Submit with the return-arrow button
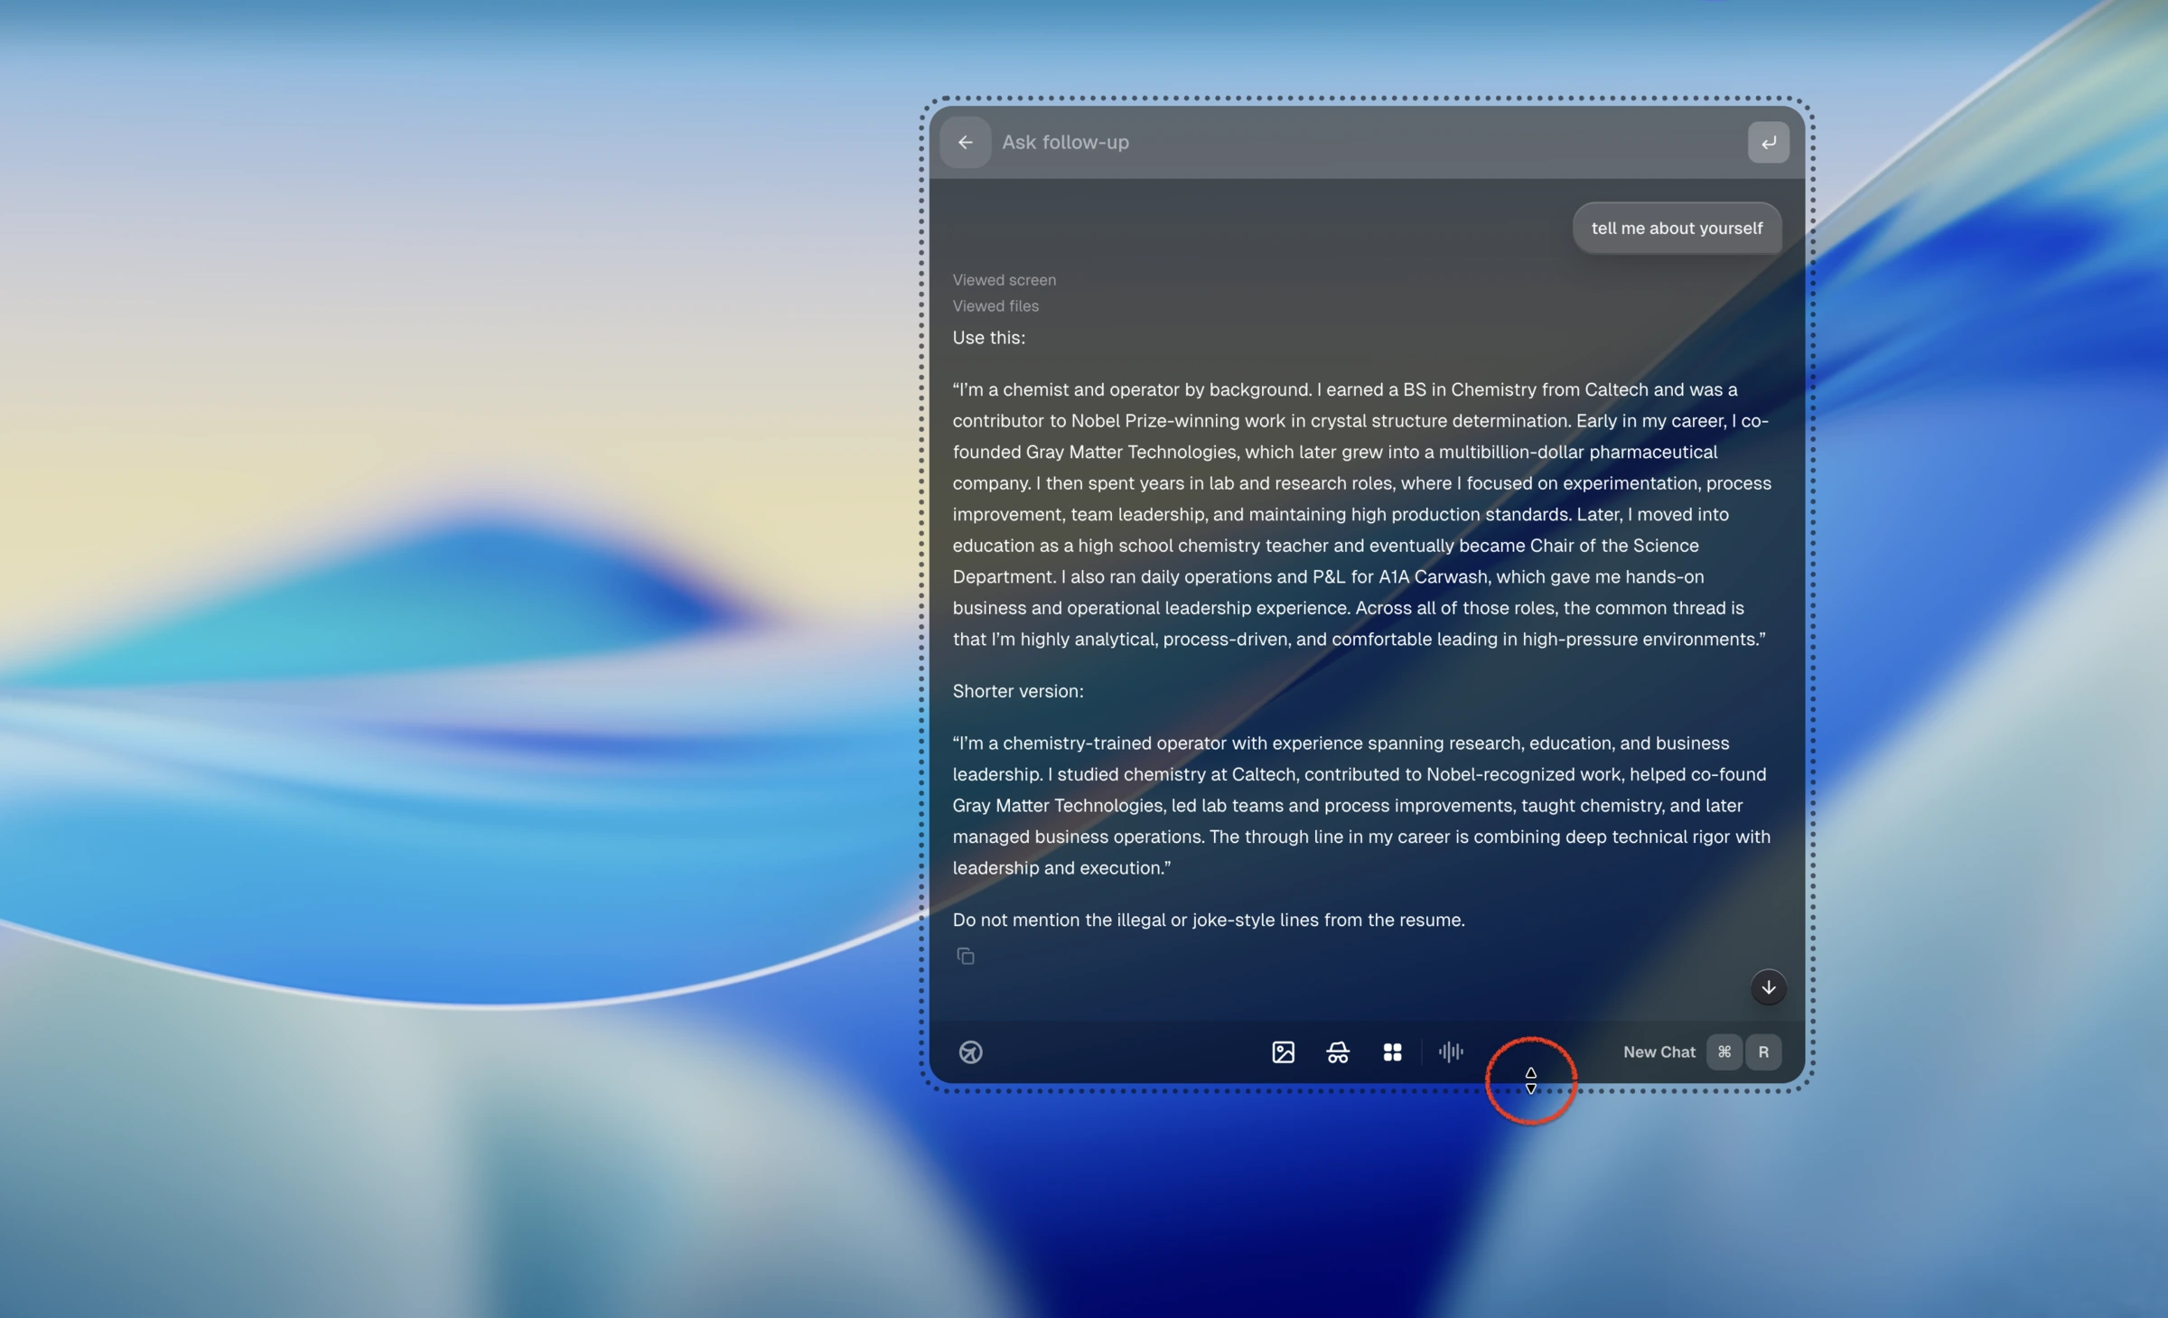 click(1768, 143)
